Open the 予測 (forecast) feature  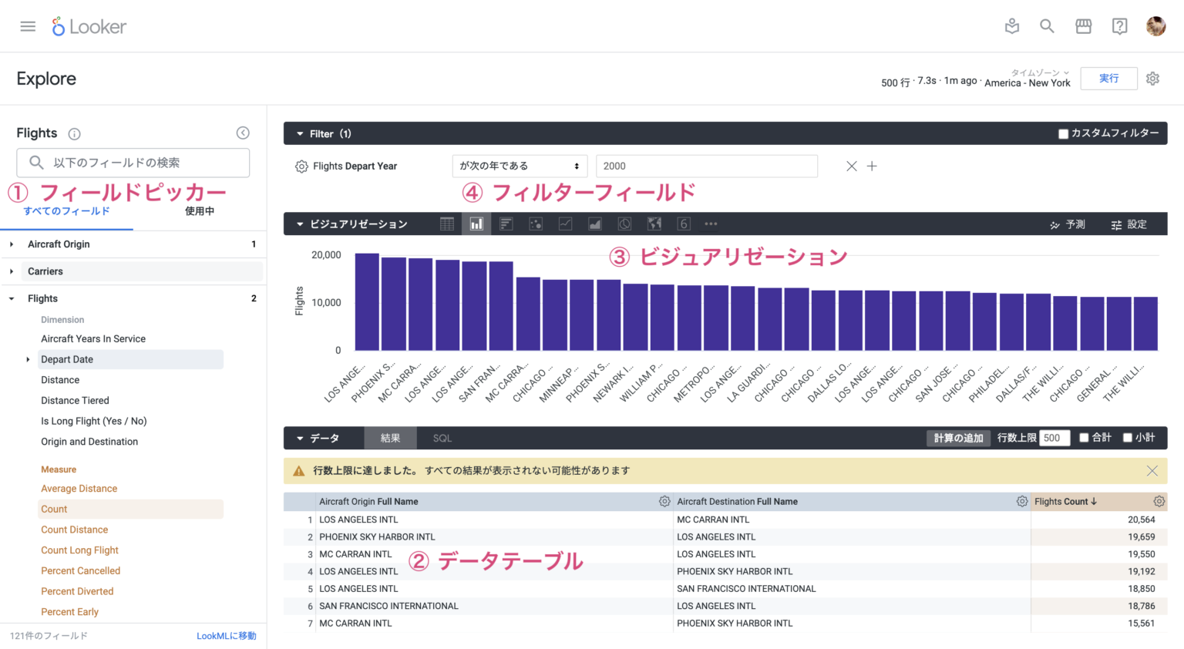[x=1068, y=224]
